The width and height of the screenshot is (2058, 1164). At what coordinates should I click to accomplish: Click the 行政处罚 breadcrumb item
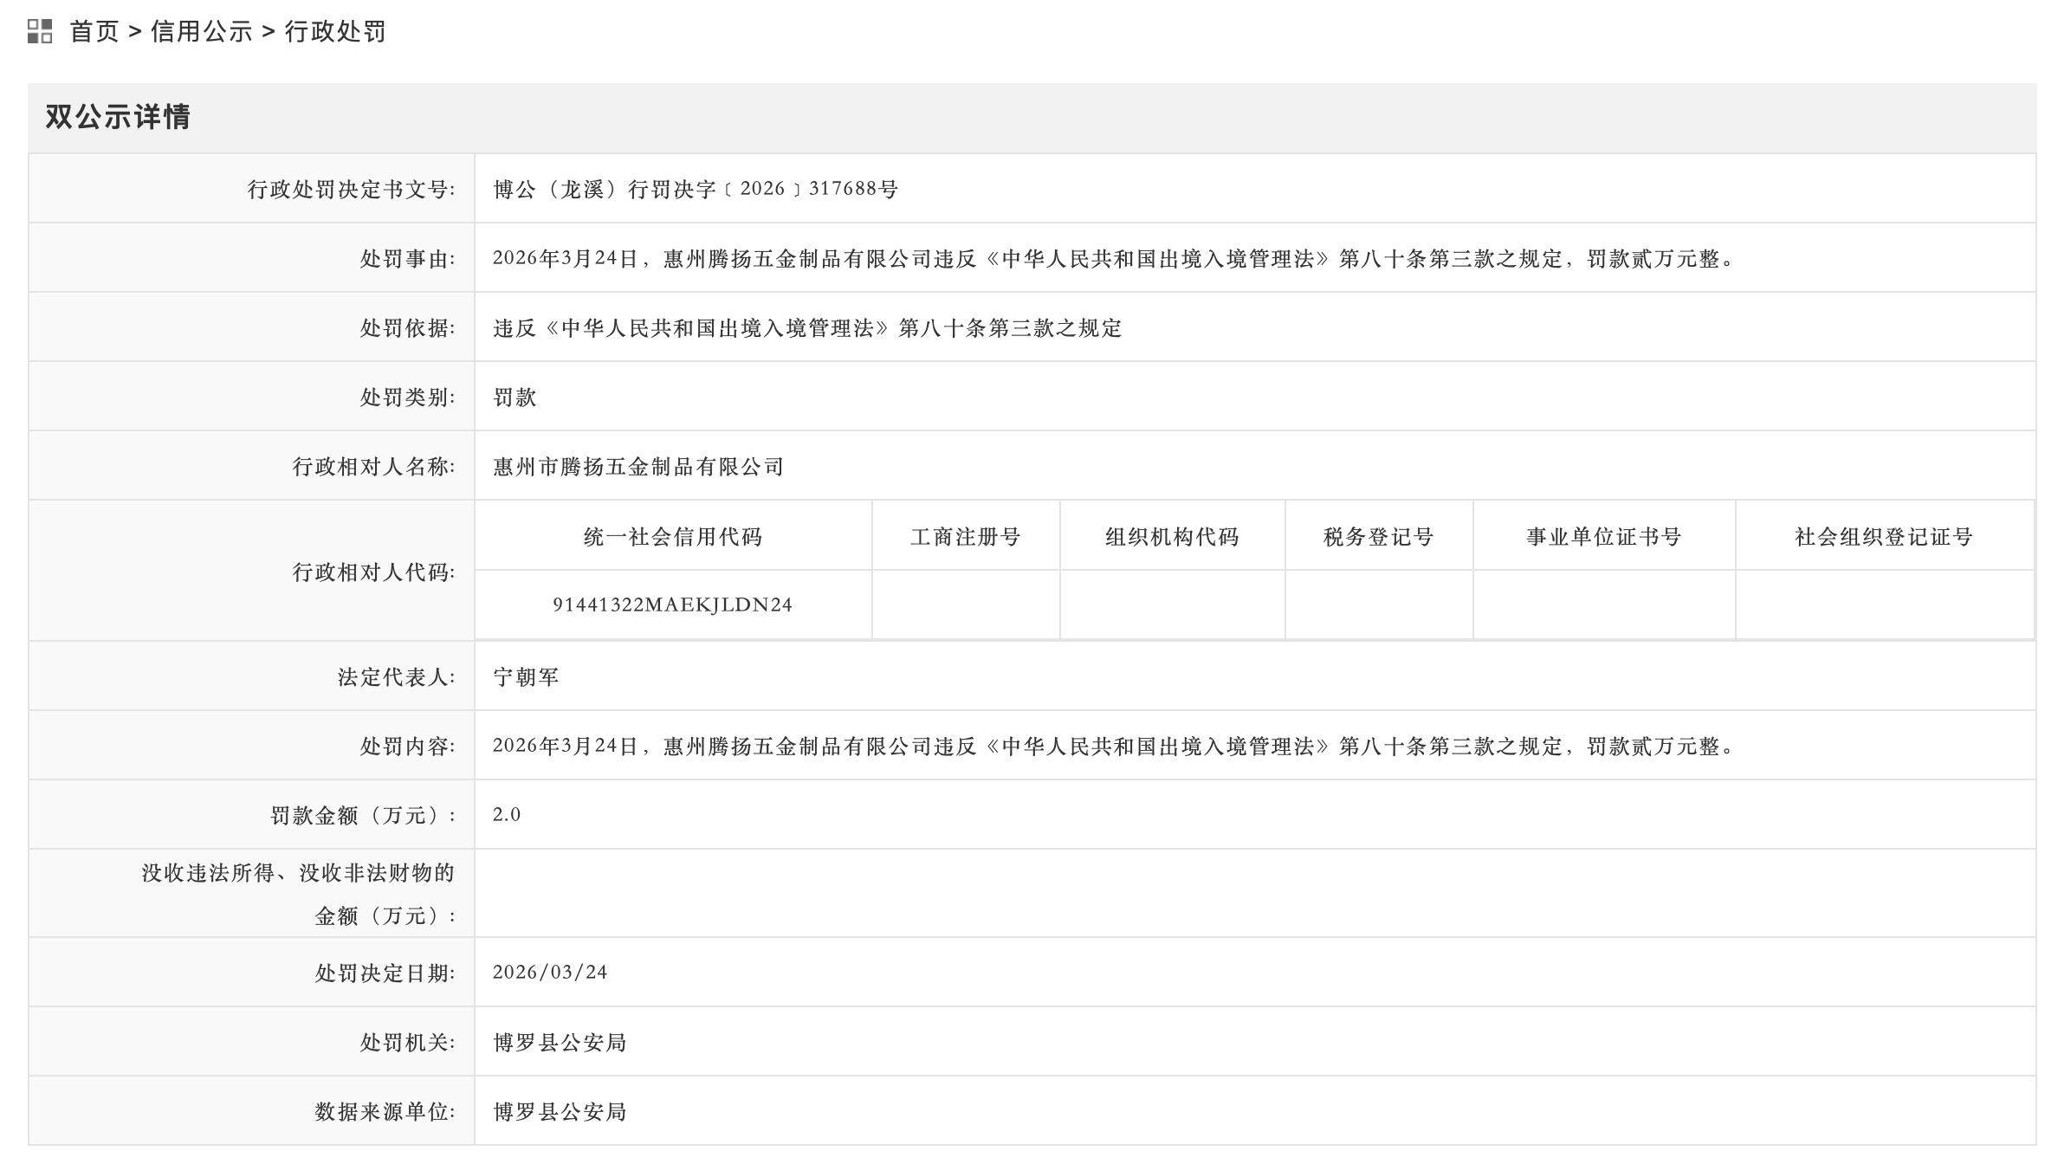click(335, 32)
